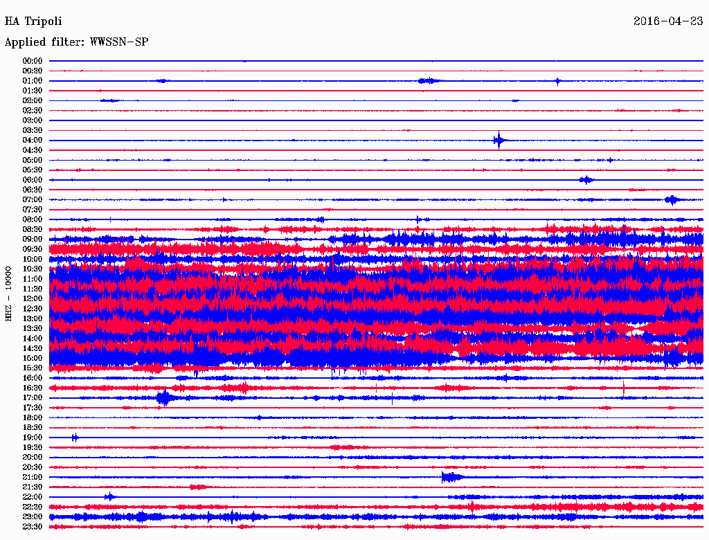This screenshot has height=540, width=709.
Task: Click the 13:00 time label
Action: click(x=33, y=318)
